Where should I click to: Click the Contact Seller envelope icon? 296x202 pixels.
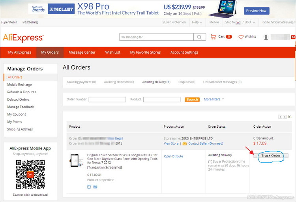(x=185, y=143)
